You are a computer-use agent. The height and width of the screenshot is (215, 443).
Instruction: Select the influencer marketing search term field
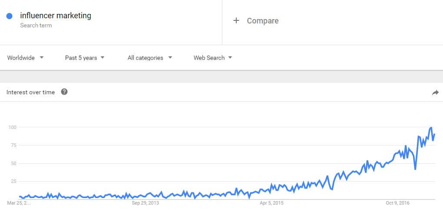point(111,20)
